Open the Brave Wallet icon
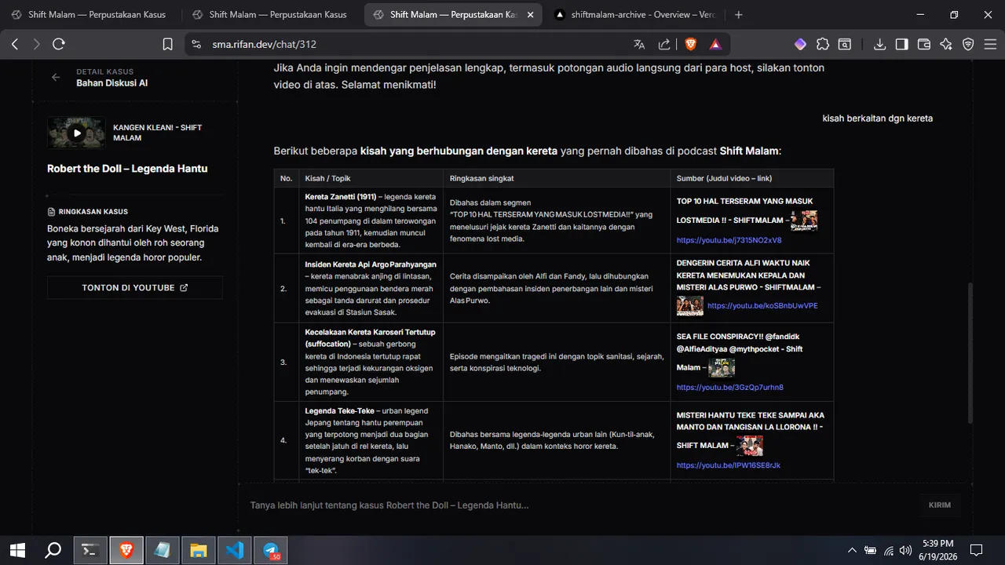The height and width of the screenshot is (565, 1005). pyautogui.click(x=924, y=45)
